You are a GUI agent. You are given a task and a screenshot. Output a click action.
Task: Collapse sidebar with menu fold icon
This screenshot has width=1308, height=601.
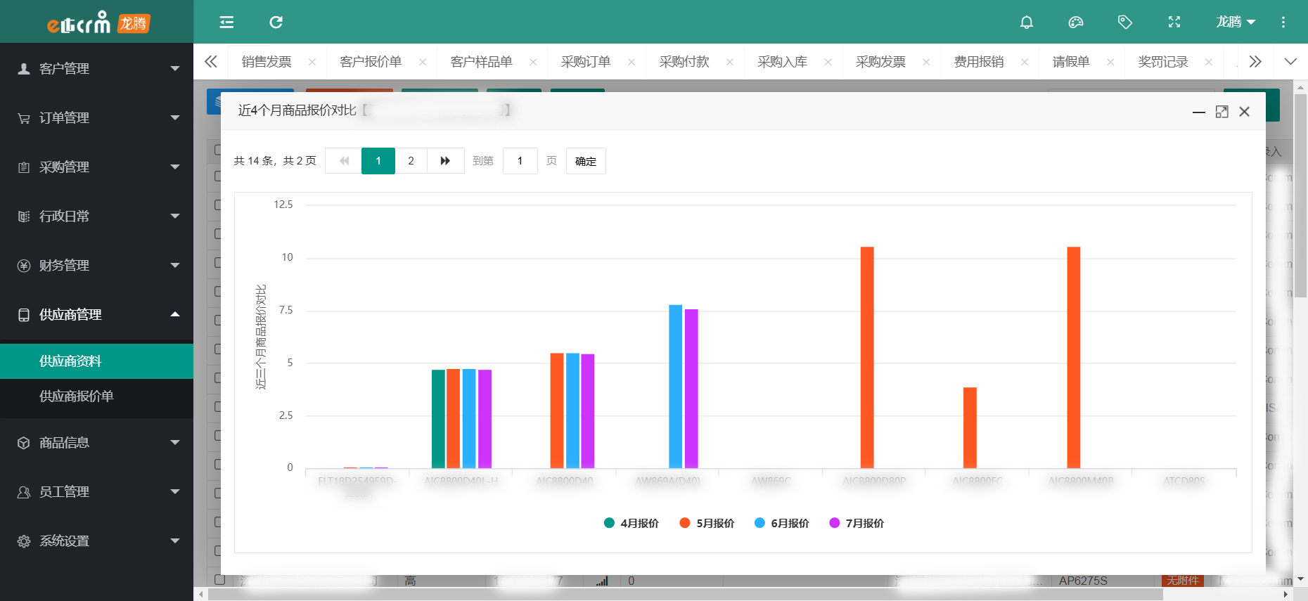pos(226,22)
